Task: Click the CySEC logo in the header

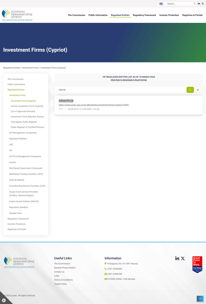Action: [x=17, y=15]
